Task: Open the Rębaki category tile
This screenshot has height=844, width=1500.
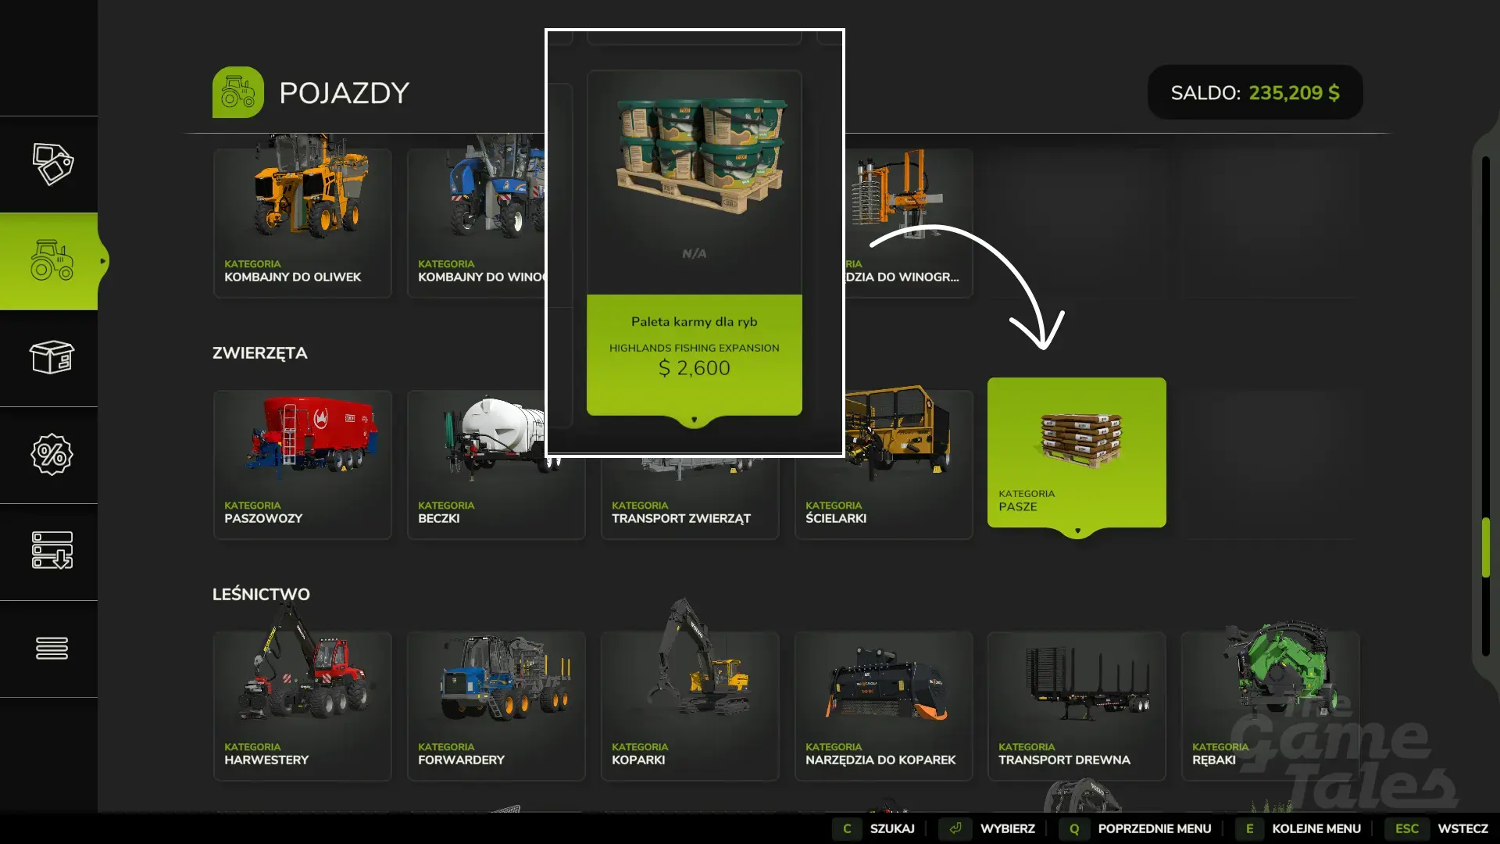Action: (1270, 706)
